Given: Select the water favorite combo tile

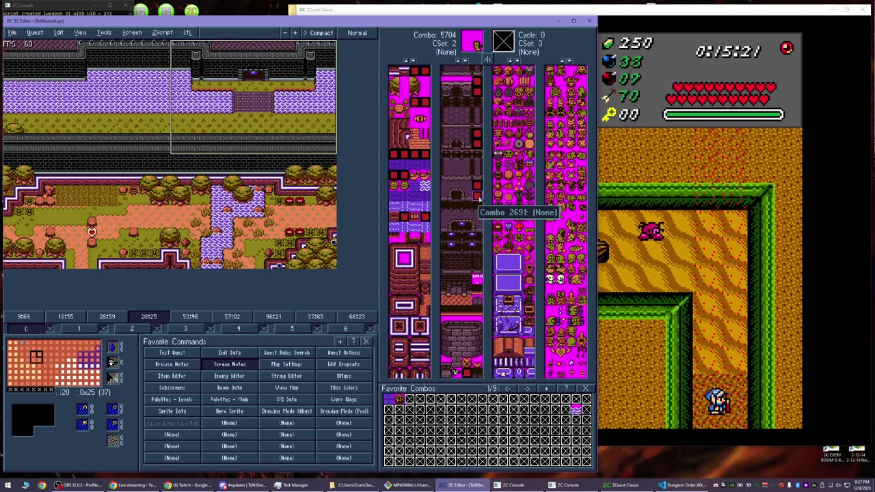Looking at the screenshot, I should tap(576, 409).
